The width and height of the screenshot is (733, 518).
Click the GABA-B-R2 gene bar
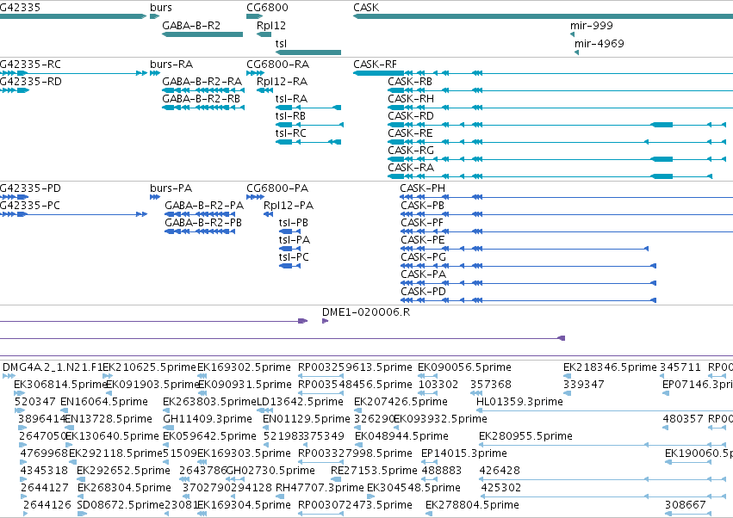202,34
